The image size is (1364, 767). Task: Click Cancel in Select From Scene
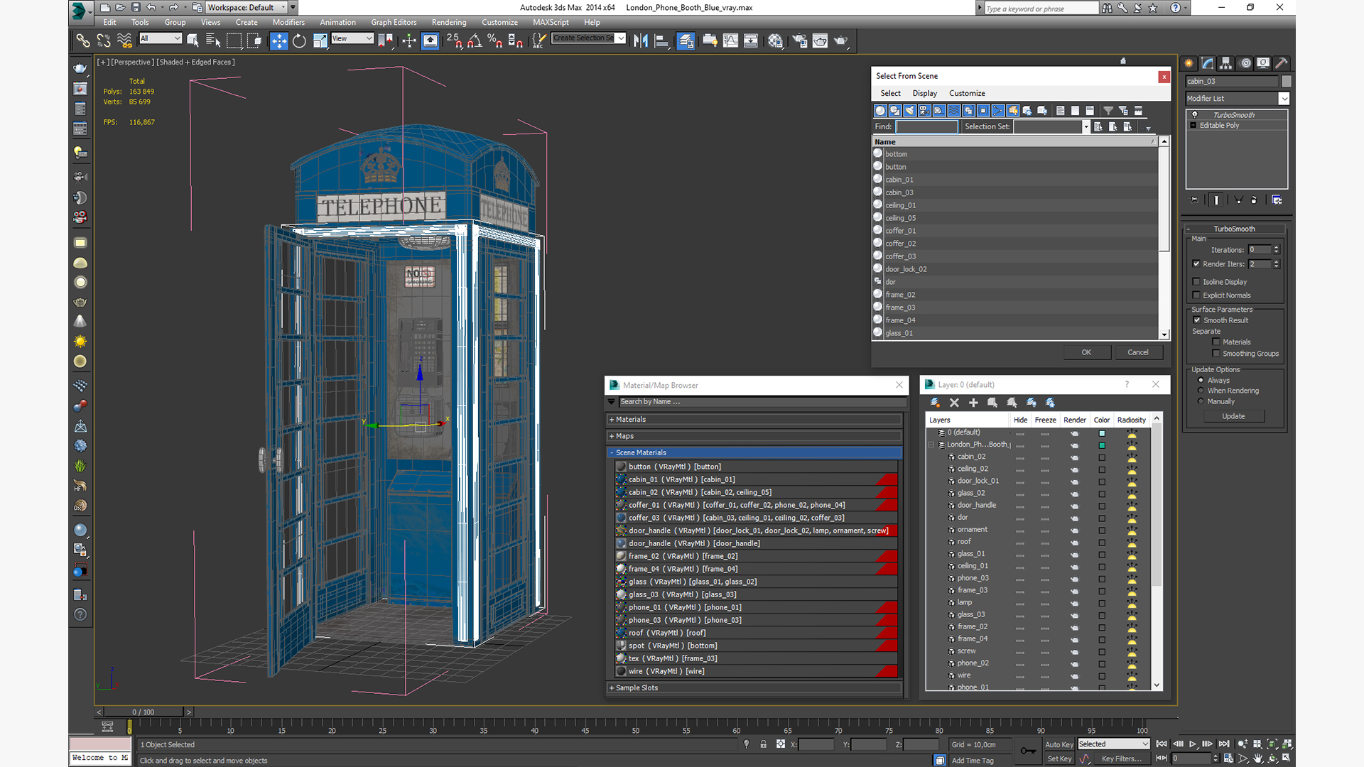1138,352
